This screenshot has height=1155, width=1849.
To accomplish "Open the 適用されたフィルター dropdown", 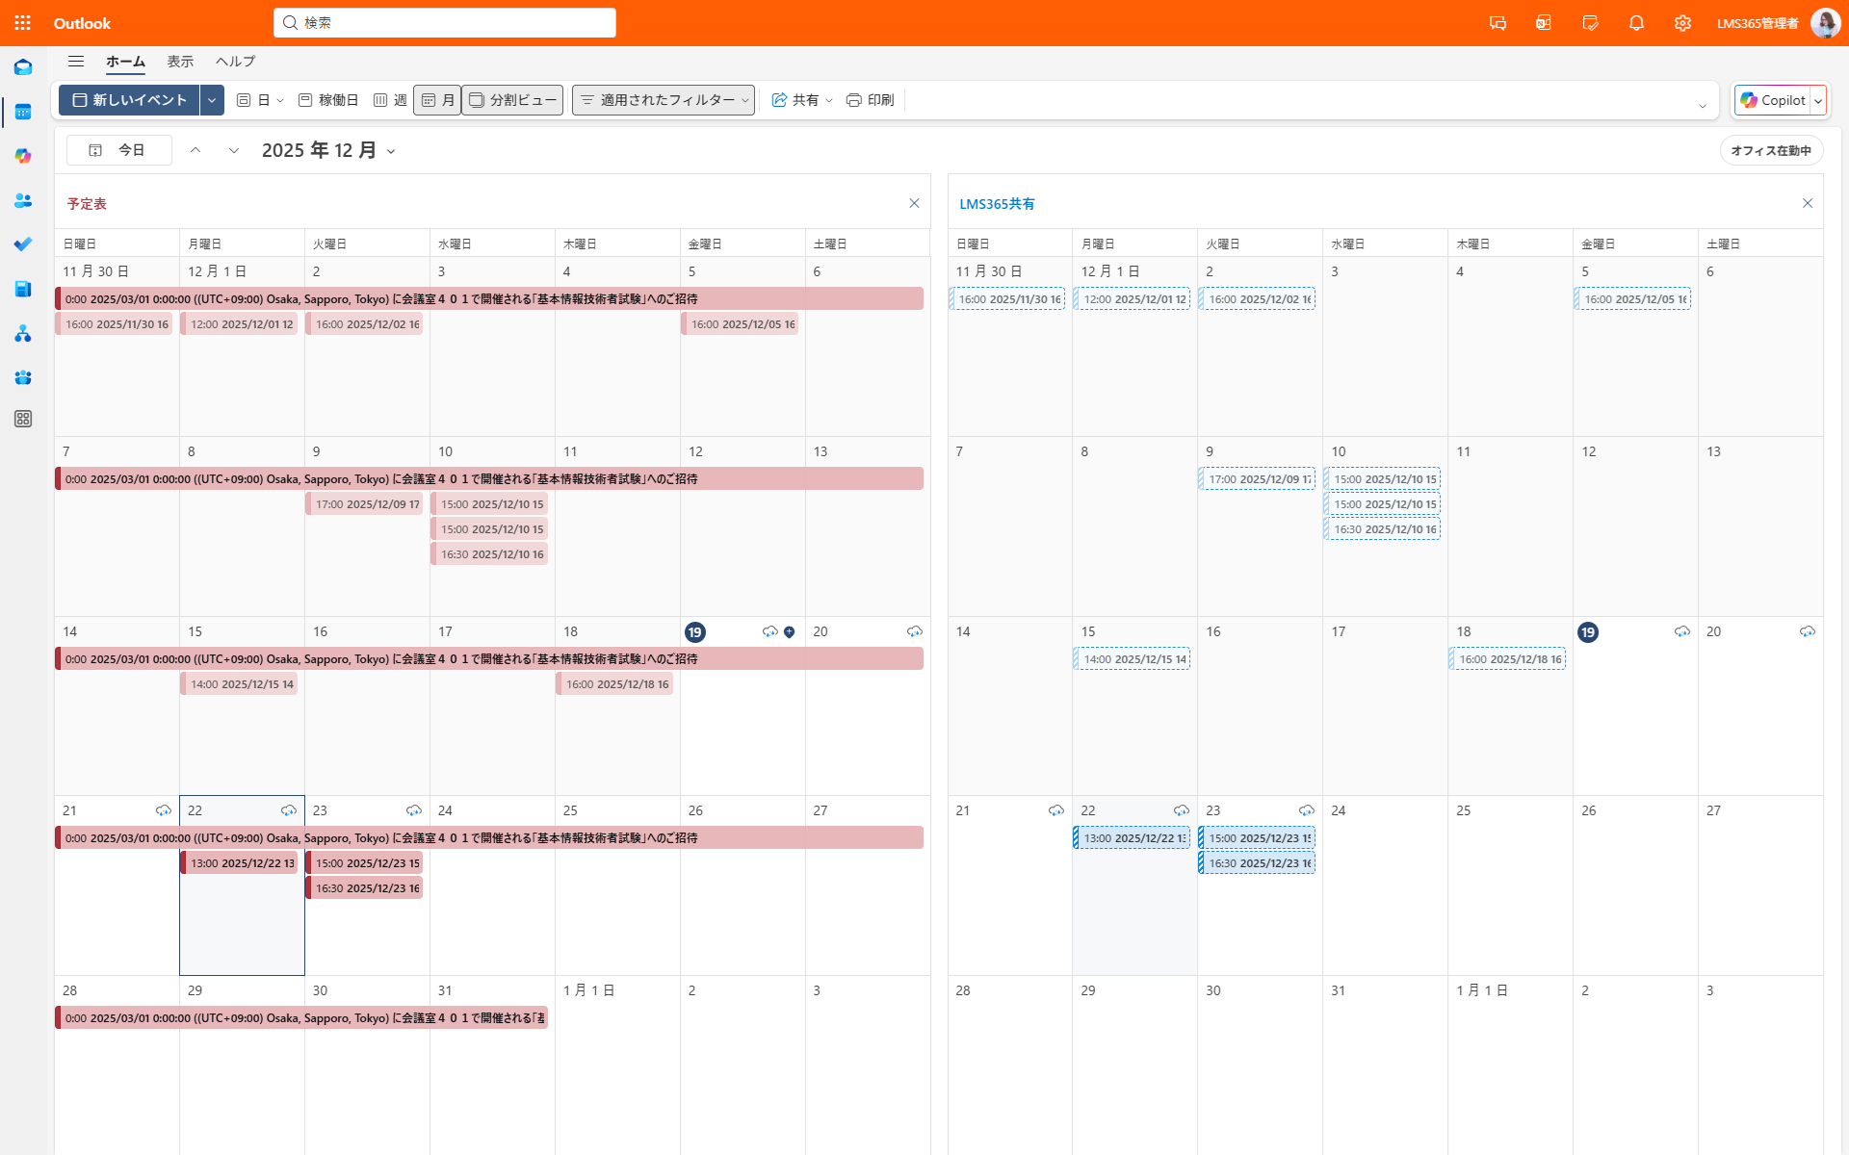I will pos(664,100).
